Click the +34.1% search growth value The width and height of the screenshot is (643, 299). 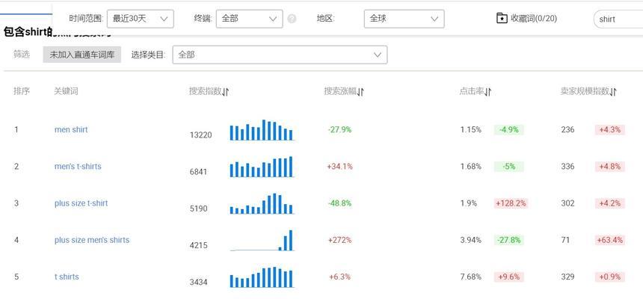pos(339,167)
